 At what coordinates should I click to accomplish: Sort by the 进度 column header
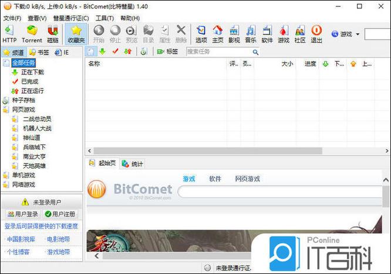(x=310, y=64)
